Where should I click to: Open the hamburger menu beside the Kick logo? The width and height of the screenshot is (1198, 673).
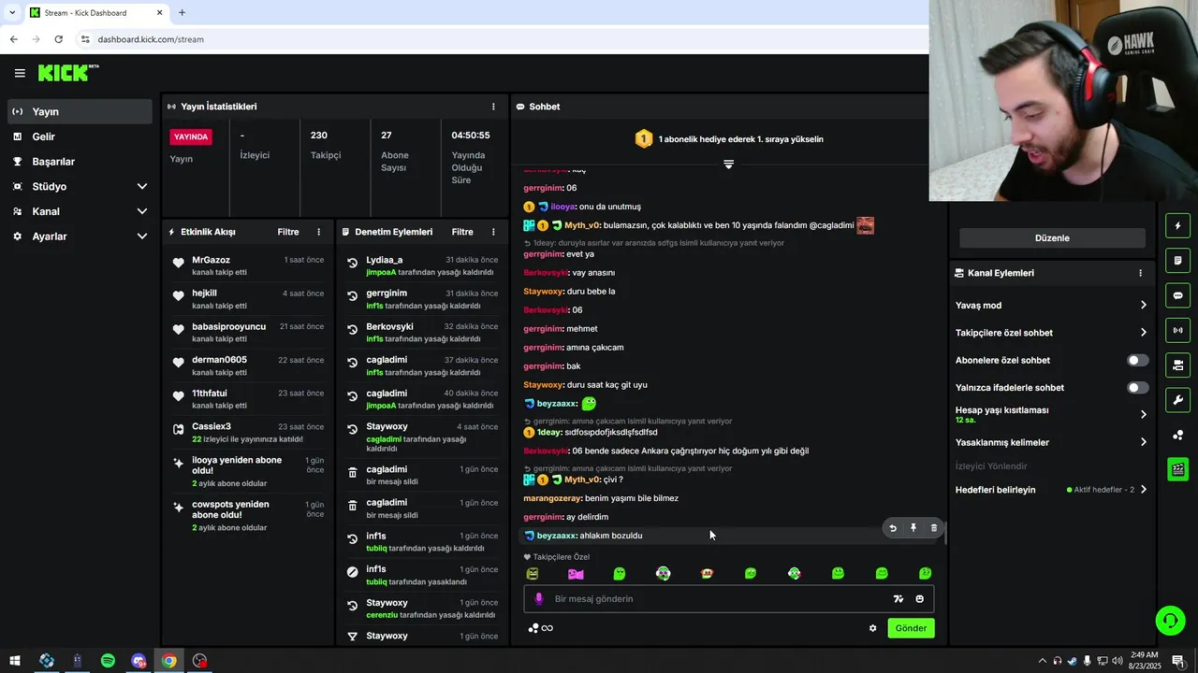click(x=20, y=73)
